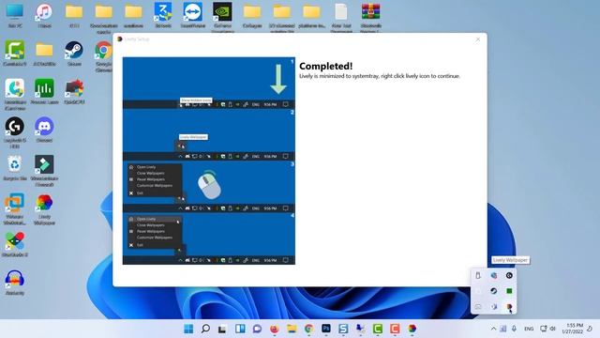
Task: Click the Lively Wallpaper icon in tray overflow
Action: (509, 307)
